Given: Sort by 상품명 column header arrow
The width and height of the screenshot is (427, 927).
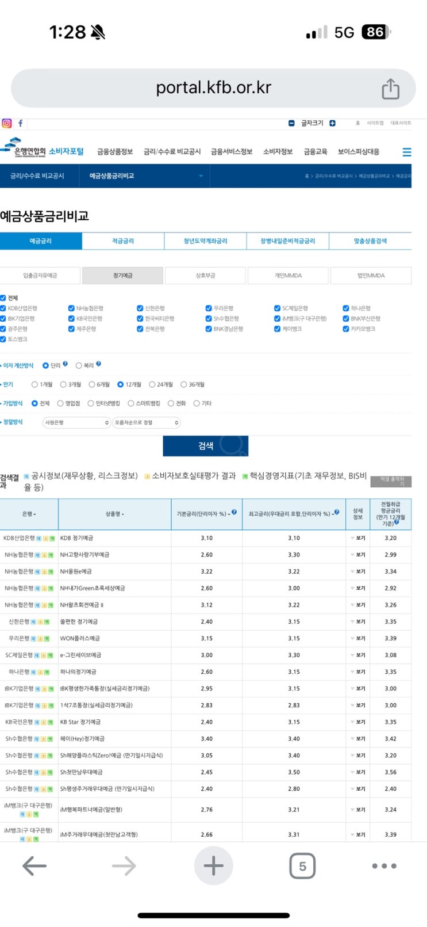Looking at the screenshot, I should 122,514.
